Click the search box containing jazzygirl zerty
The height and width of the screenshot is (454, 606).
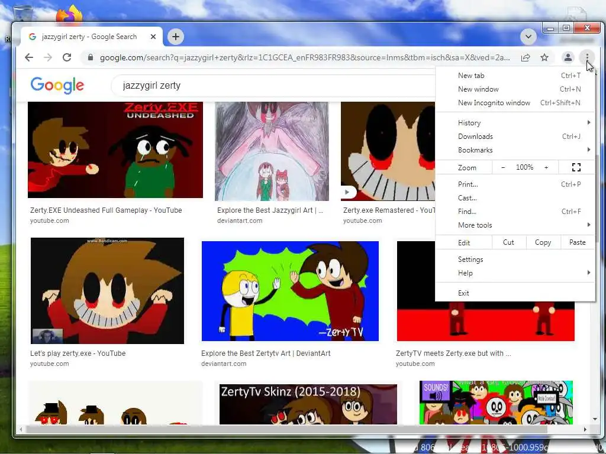[273, 85]
